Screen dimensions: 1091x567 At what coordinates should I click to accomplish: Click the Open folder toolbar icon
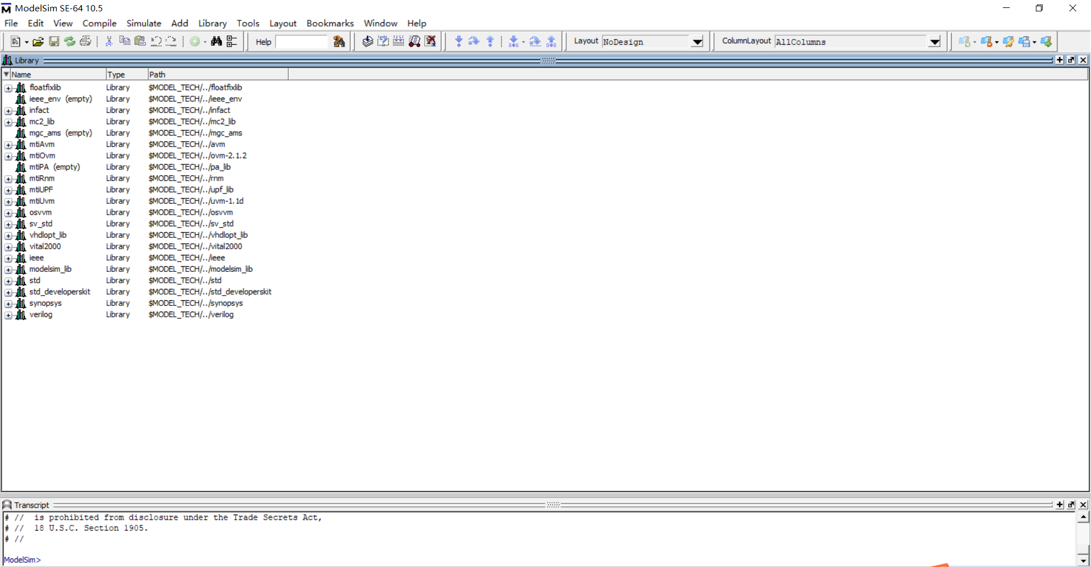(38, 41)
